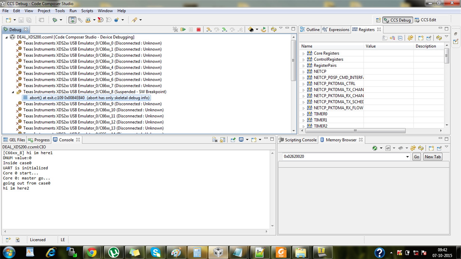Image resolution: width=461 pixels, height=259 pixels.
Task: Toggle Scroll Lock icon in Console toolbar
Action: tap(223, 140)
